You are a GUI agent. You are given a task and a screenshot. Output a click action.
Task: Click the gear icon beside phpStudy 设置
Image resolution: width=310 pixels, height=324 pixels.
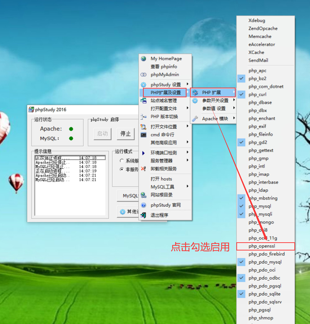(x=143, y=84)
